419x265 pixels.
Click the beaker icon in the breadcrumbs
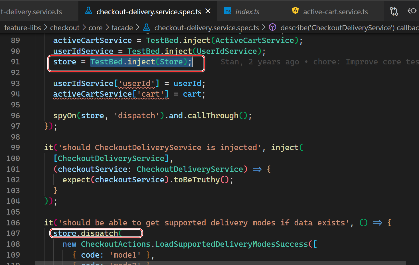(x=147, y=27)
